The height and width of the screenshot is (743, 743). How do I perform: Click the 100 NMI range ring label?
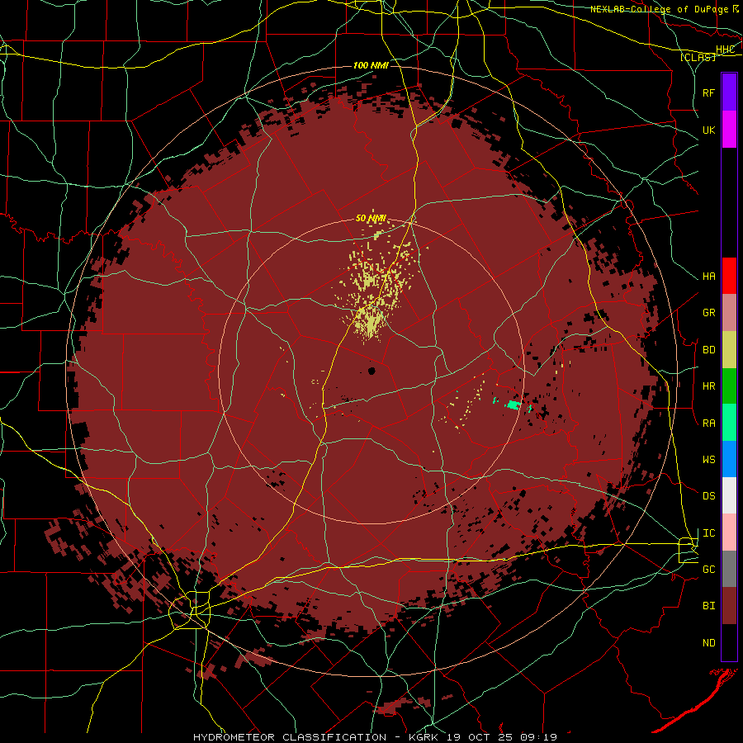click(x=371, y=65)
